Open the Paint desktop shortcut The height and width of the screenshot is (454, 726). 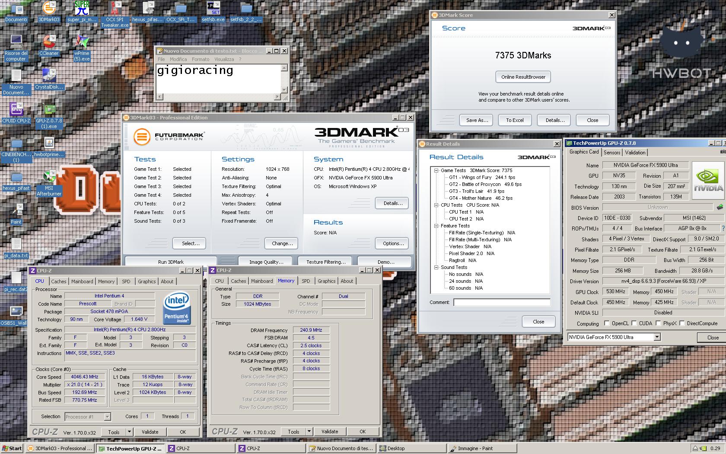pos(16,214)
